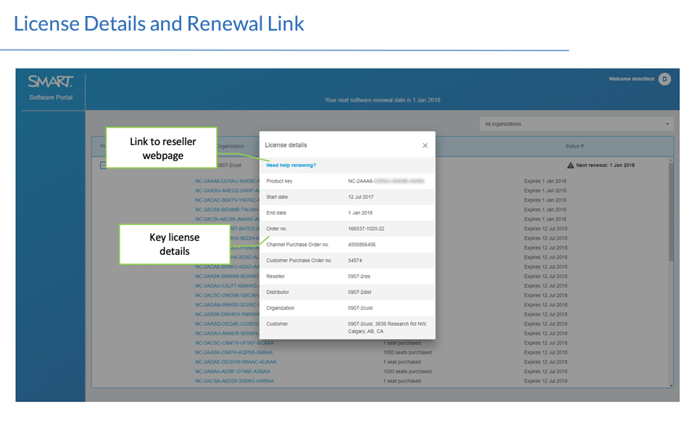Open license key starting NC-2ADAU-ANAEB
Viewport: 696px width, 421px height.
[x=227, y=333]
